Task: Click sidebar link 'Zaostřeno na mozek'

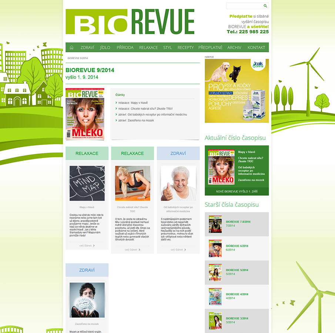Action: 251,180
